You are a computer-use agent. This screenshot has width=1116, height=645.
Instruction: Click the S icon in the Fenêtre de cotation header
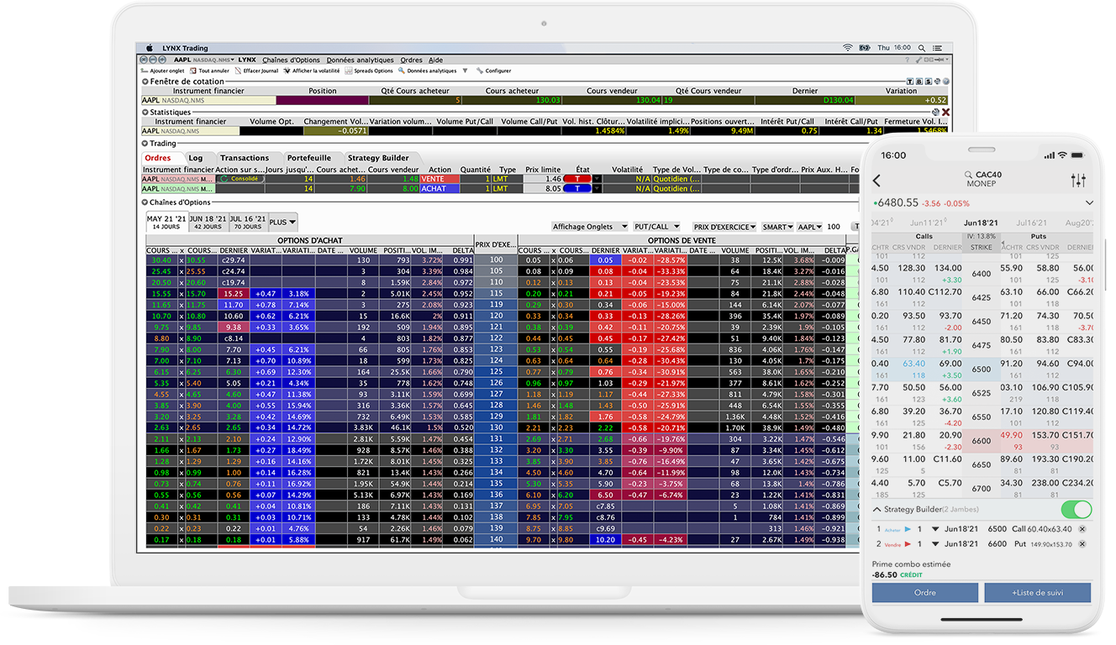[x=928, y=81]
